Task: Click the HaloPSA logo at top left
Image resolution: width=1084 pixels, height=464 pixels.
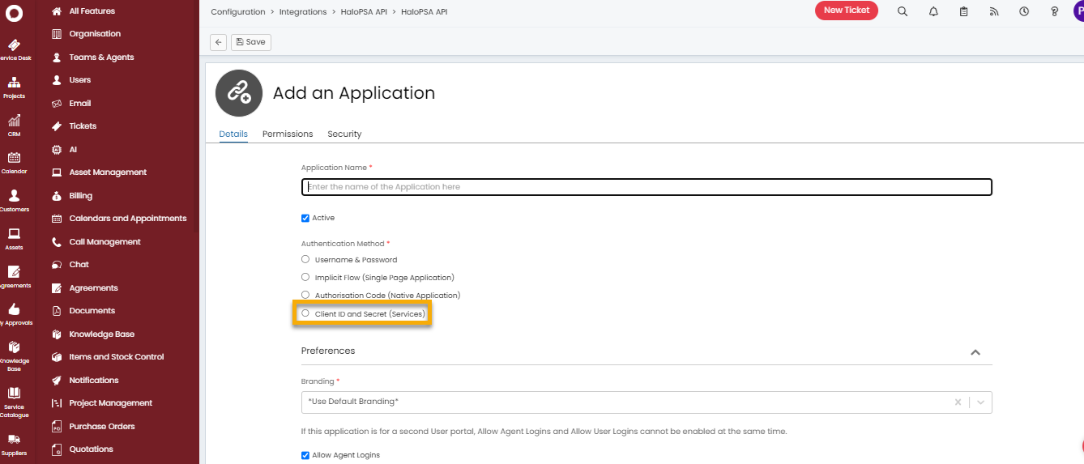Action: (14, 12)
